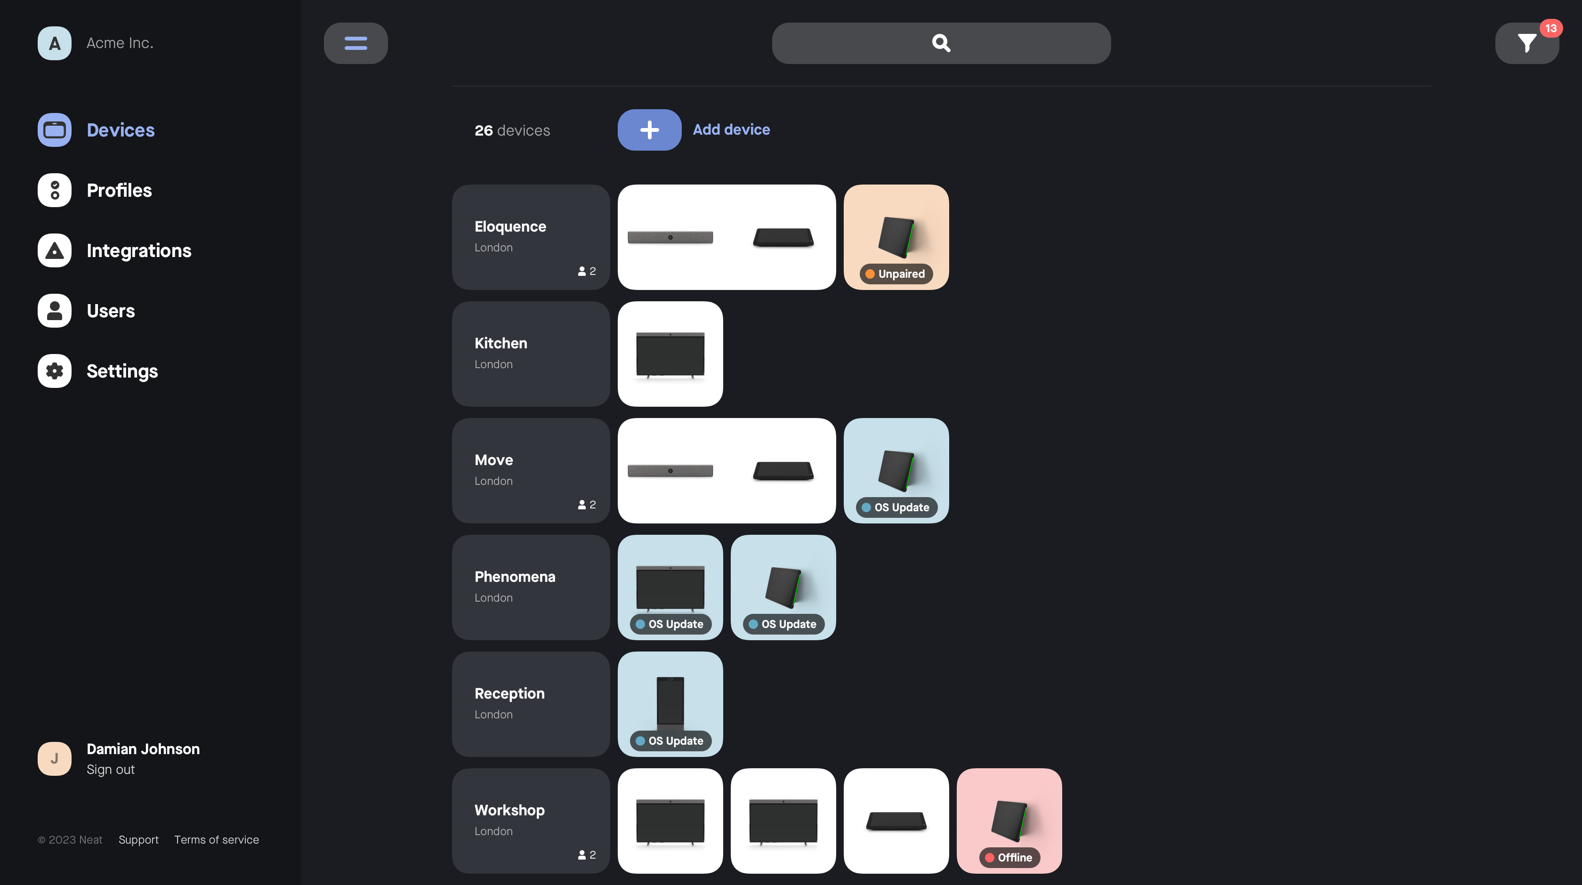Viewport: 1582px width, 885px height.
Task: Open the hamburger menu
Action: point(355,42)
